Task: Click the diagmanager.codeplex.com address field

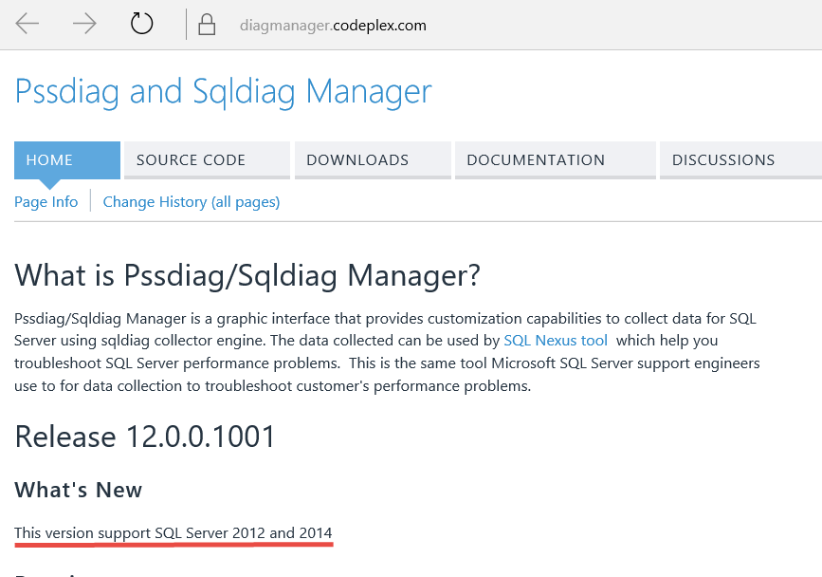Action: (334, 26)
